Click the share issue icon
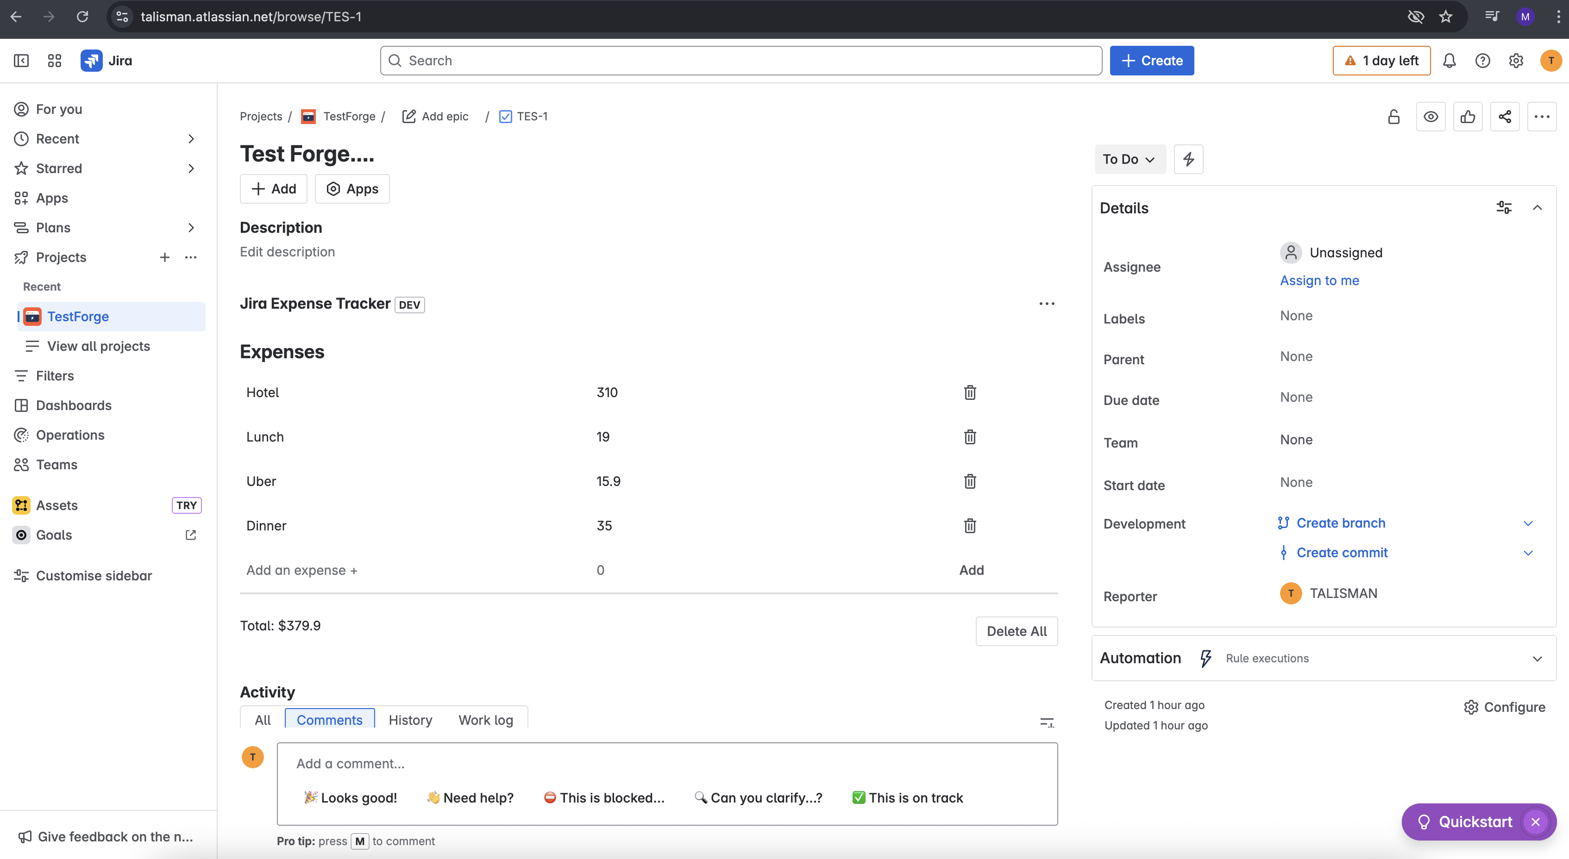 coord(1505,117)
